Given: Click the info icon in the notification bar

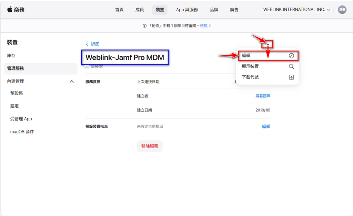Looking at the screenshot, I should tap(144, 26).
